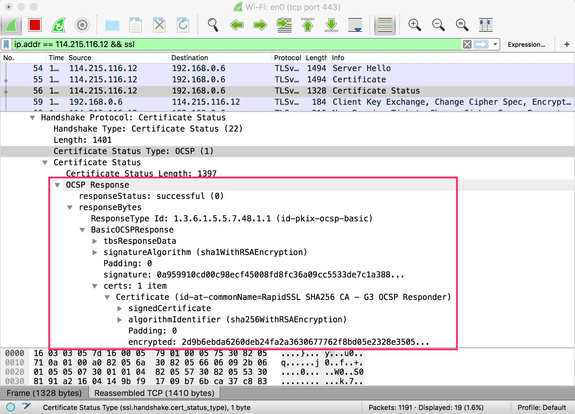Expand signatureAlgorithm sha1WithRSAEncryption
575x414 pixels.
[95, 252]
